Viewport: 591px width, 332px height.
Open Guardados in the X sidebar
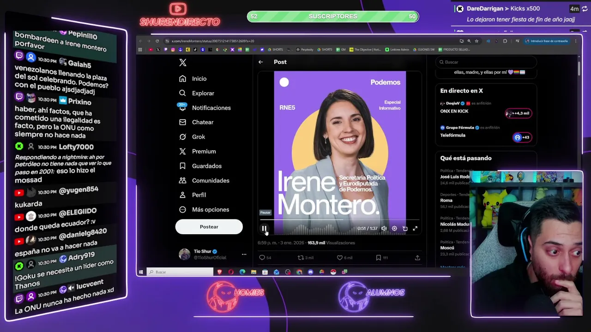pyautogui.click(x=201, y=166)
